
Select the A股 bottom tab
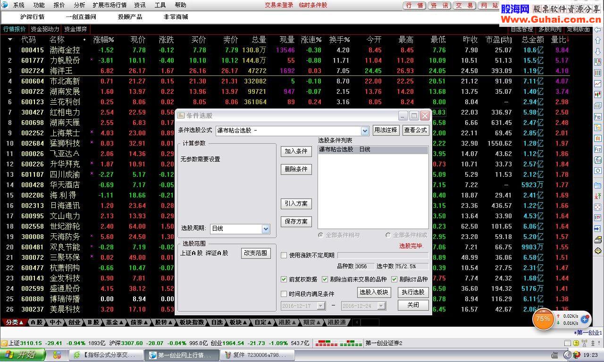(x=36, y=322)
